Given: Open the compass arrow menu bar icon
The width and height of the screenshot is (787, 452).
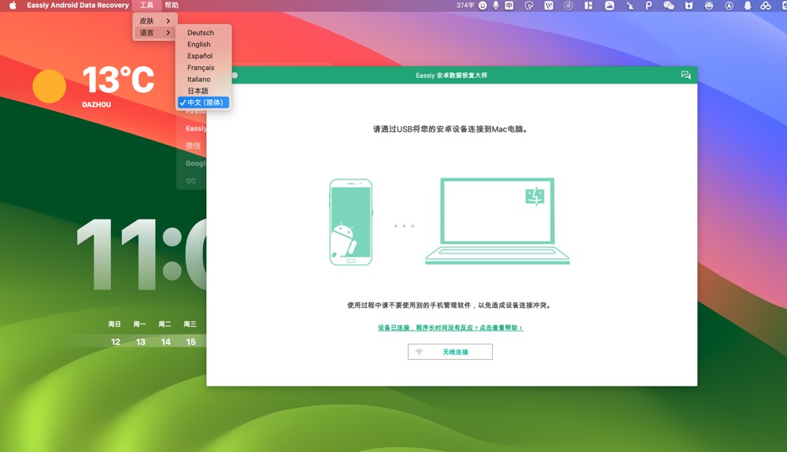Looking at the screenshot, I should (729, 6).
